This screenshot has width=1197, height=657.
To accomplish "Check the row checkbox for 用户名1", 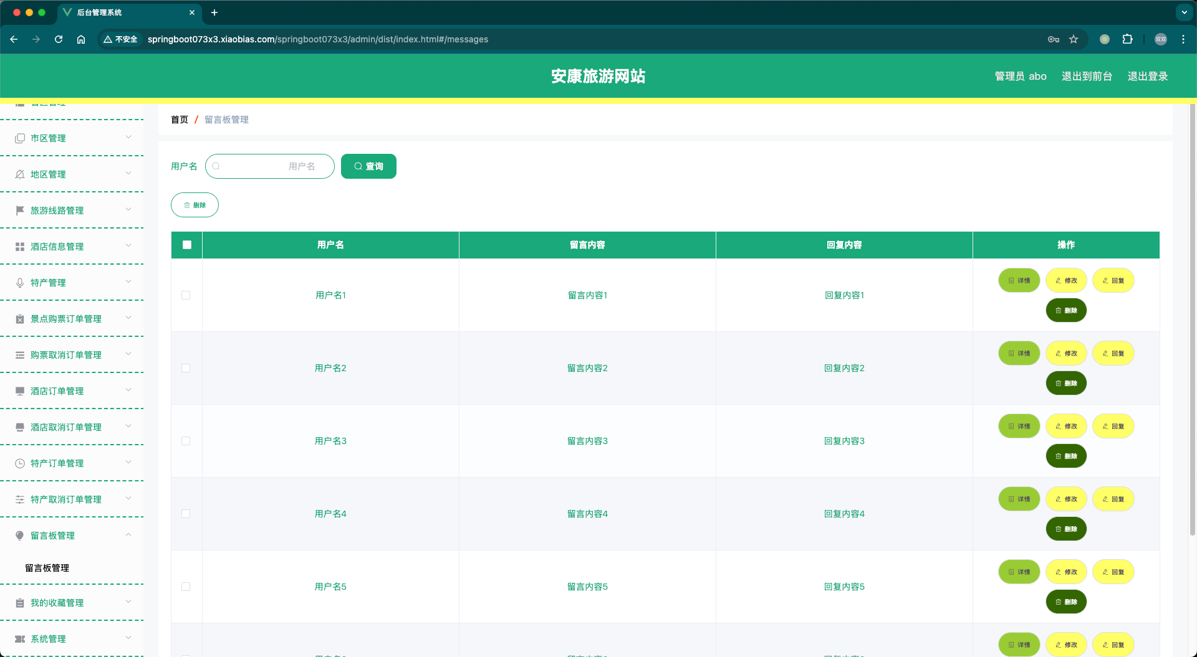I will [186, 295].
